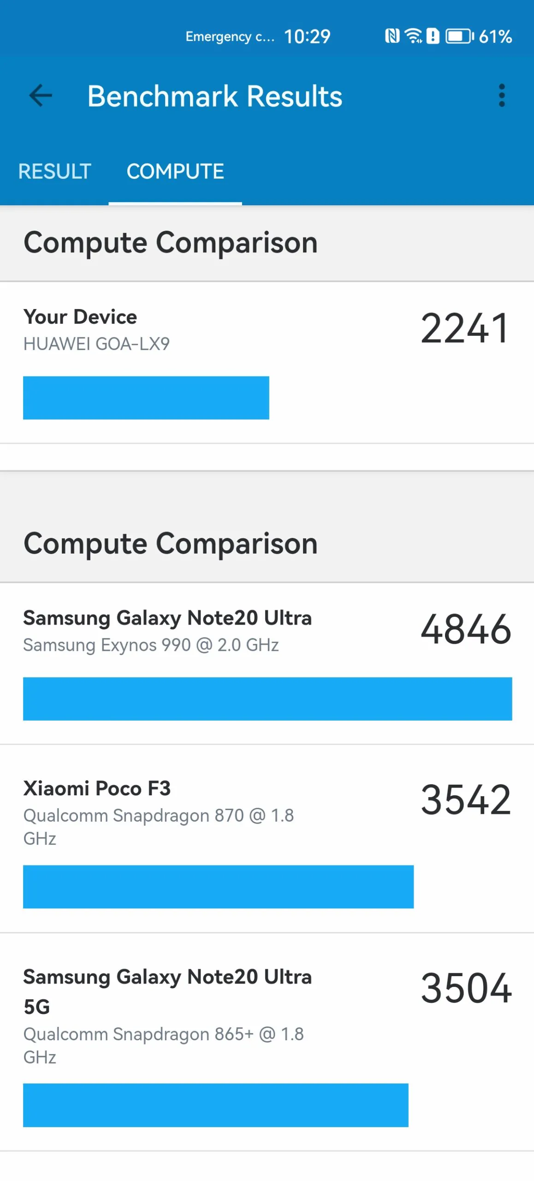Tap the battery level icon
This screenshot has height=1181, width=534.
pyautogui.click(x=459, y=36)
